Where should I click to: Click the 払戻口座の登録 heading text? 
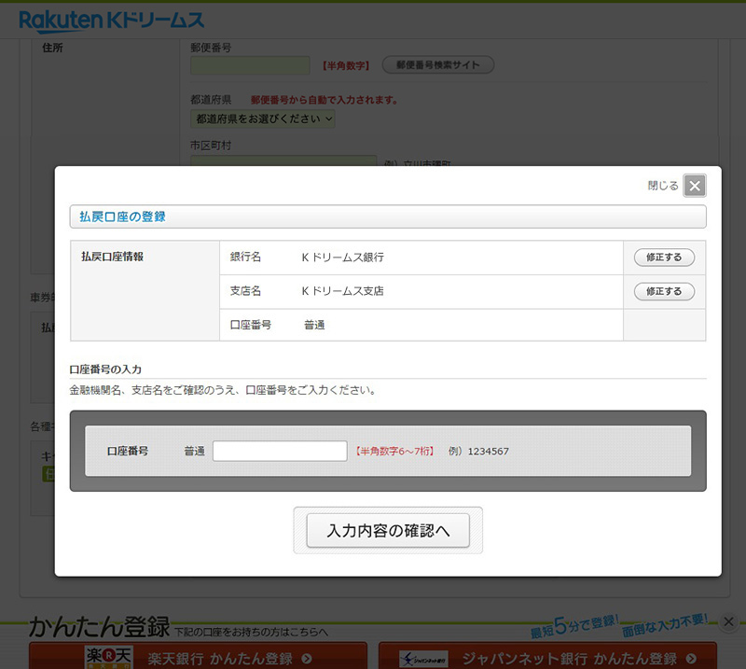click(x=122, y=216)
